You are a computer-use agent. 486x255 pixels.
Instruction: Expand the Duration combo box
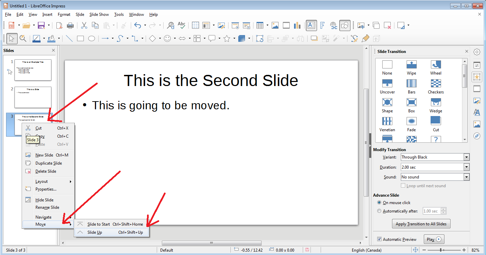(435, 167)
